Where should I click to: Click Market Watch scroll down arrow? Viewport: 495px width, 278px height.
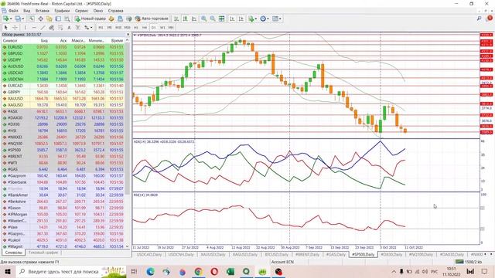(127, 246)
